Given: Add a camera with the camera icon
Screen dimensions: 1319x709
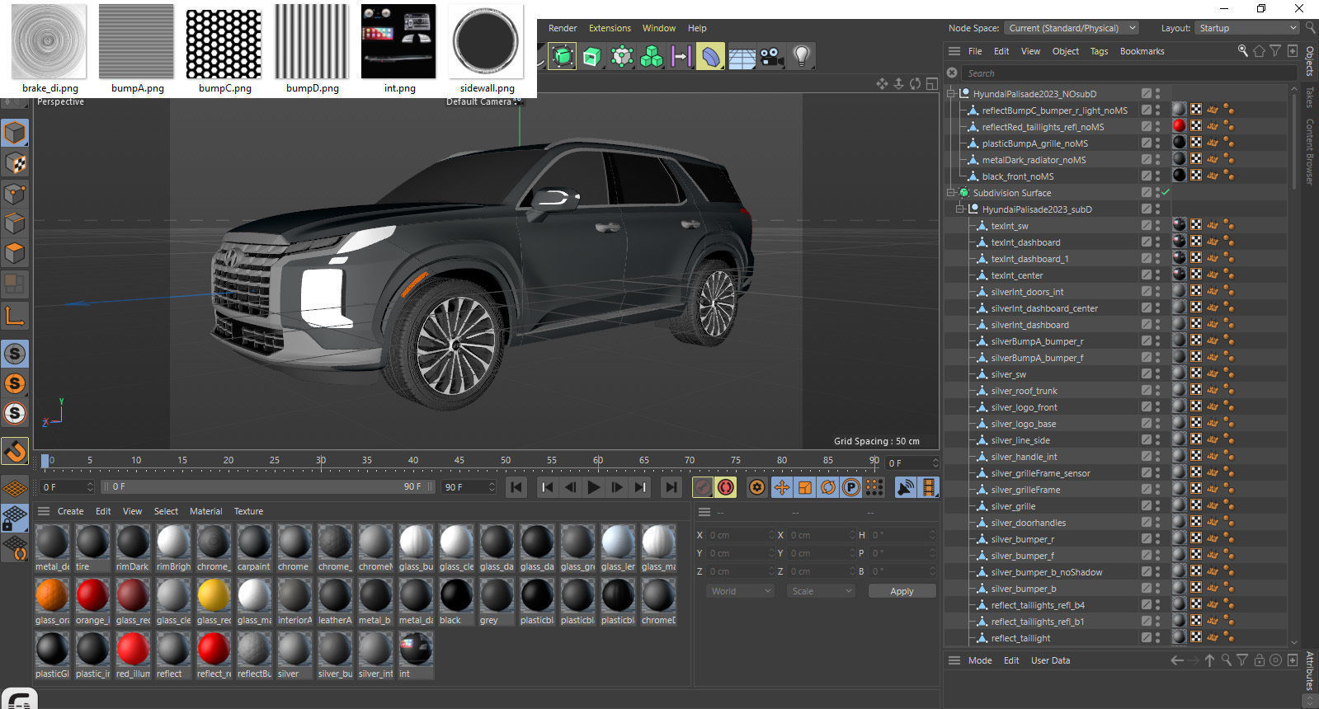Looking at the screenshot, I should pos(771,56).
